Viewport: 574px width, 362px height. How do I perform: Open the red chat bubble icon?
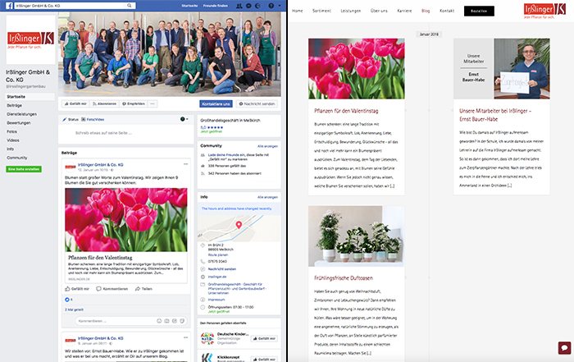tap(564, 348)
